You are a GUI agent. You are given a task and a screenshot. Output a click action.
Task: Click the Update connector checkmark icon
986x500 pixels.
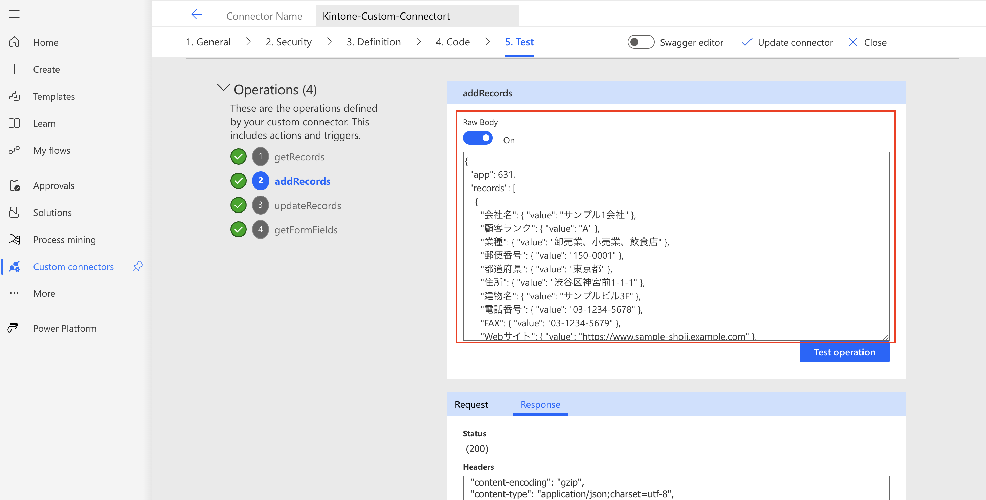click(747, 42)
